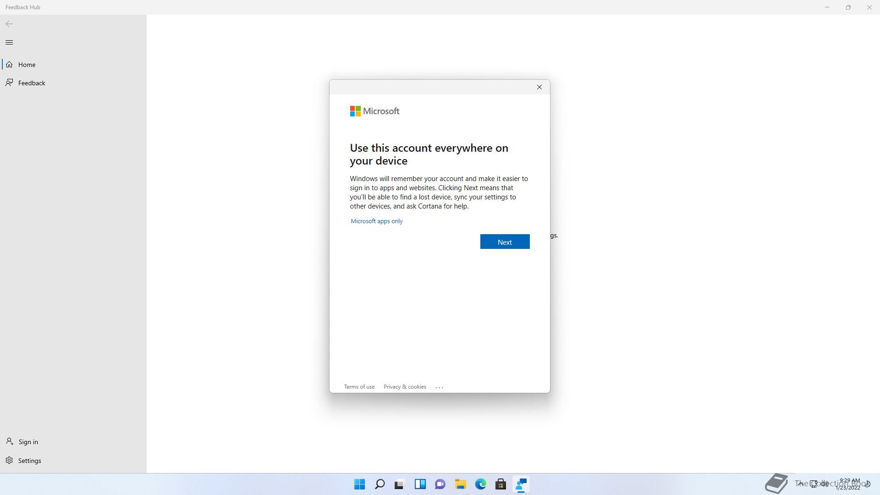Image resolution: width=880 pixels, height=495 pixels.
Task: Open the Windows Start menu
Action: click(x=360, y=484)
